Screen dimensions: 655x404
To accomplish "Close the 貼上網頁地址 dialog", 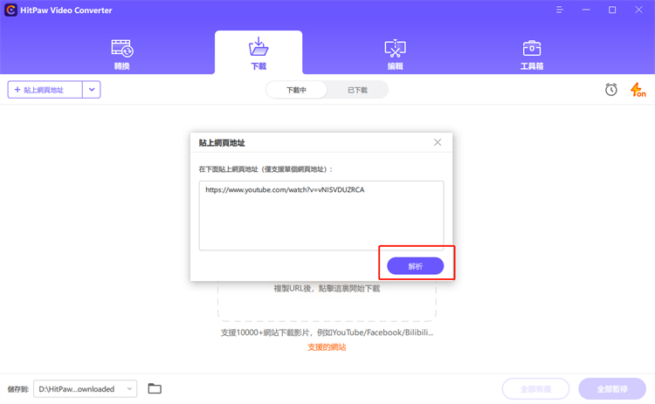I will pyautogui.click(x=438, y=142).
